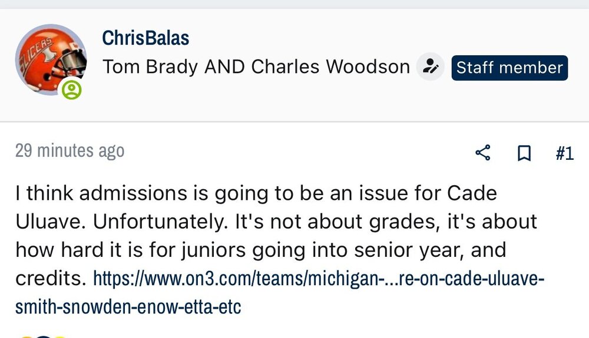
Task: Click the thread starter user-edit icon
Action: pos(431,67)
